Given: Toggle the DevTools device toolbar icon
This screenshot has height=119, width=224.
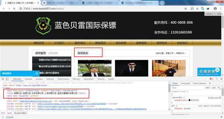Looking at the screenshot, I should (x=7, y=79).
